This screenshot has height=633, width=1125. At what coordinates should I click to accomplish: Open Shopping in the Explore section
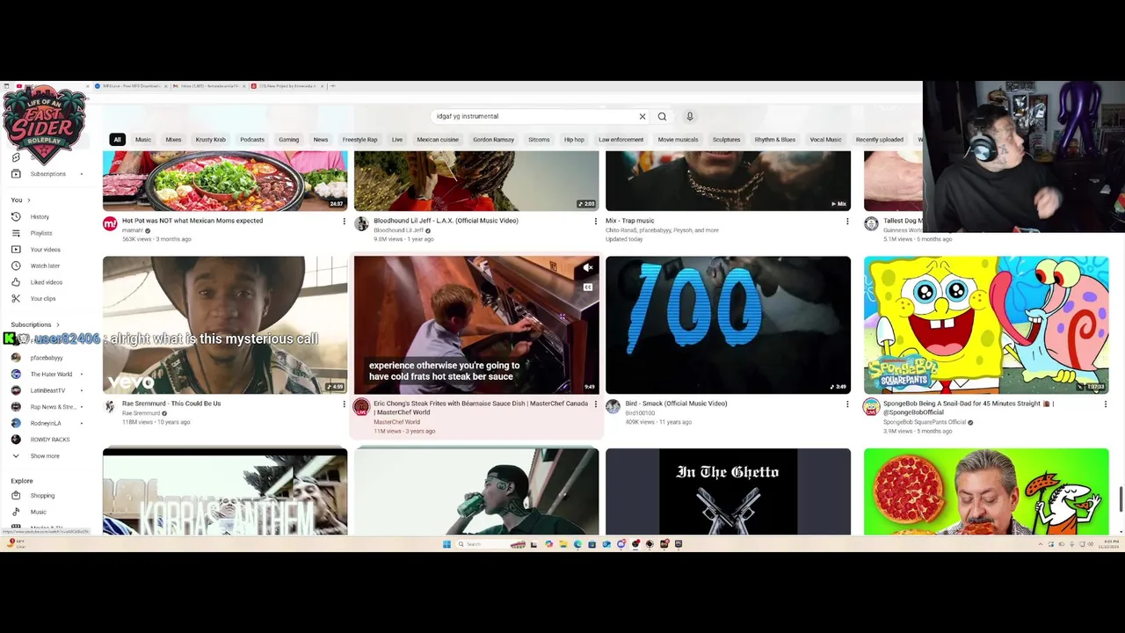point(42,496)
